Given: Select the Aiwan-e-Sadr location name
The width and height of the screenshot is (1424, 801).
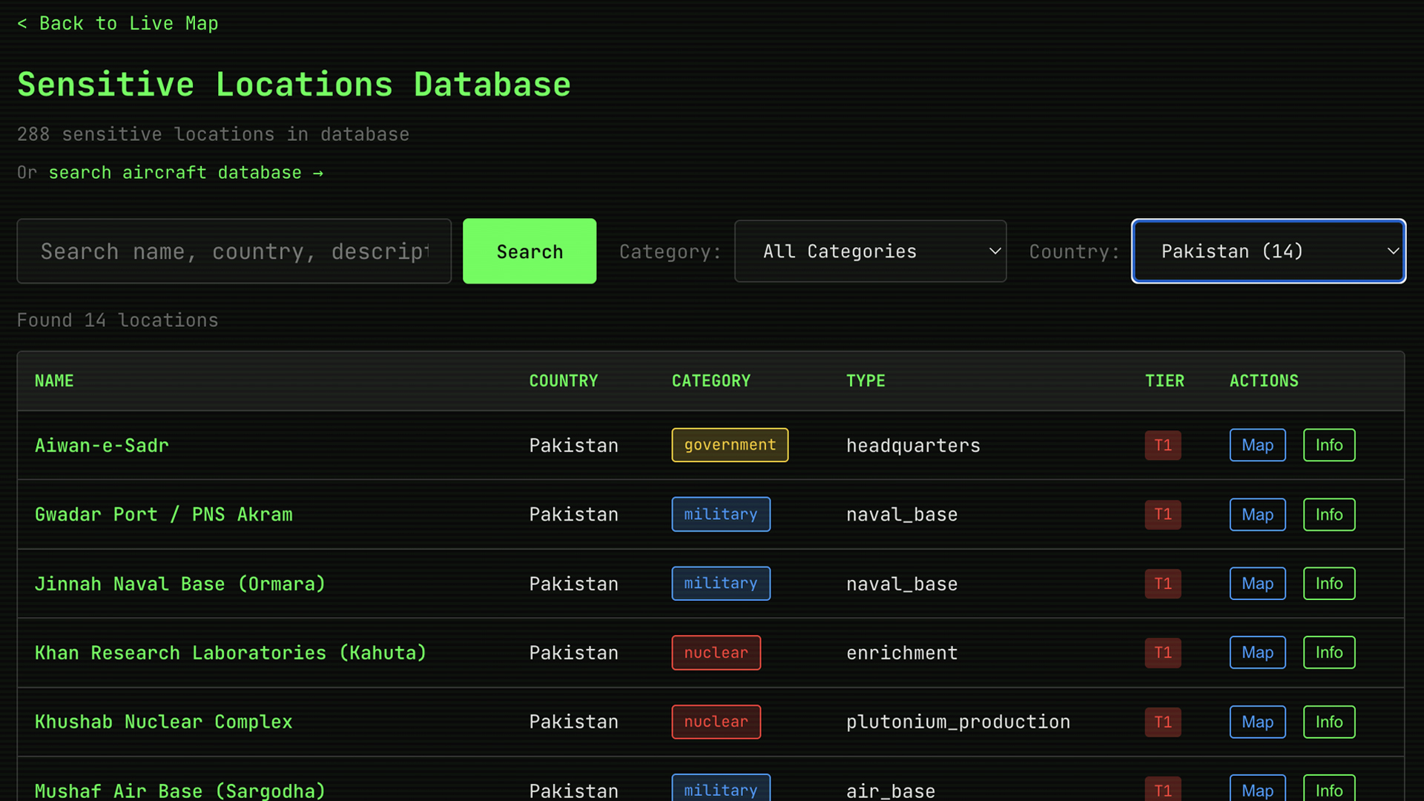Looking at the screenshot, I should pyautogui.click(x=102, y=445).
